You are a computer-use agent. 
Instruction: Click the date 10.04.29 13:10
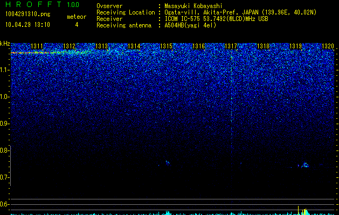click(27, 25)
